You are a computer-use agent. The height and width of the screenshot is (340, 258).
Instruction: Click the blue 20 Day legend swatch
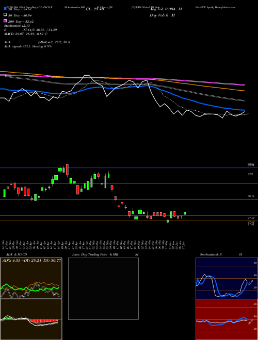click(x=5, y=9)
